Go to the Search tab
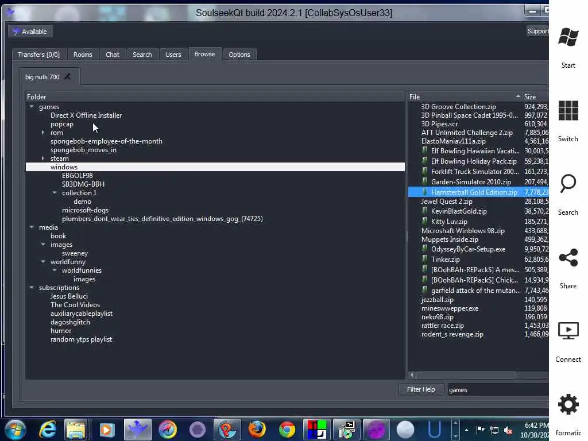 (x=142, y=55)
